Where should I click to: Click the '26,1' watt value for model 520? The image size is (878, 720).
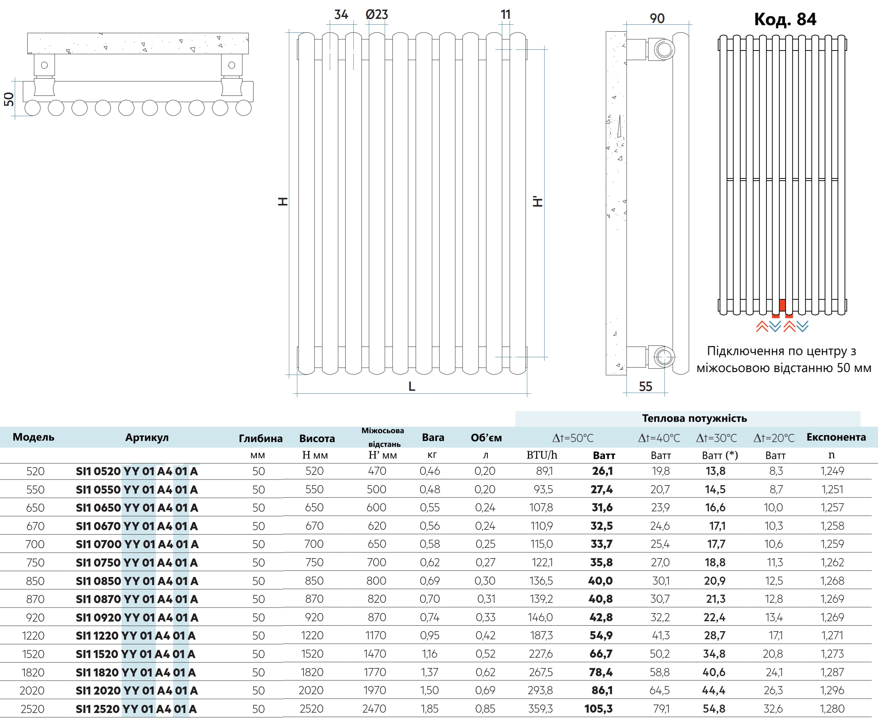coord(602,471)
